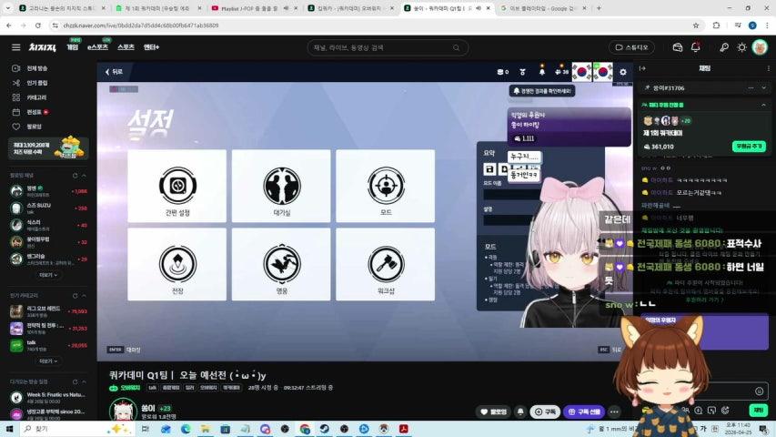Open the profile avatar menu
This screenshot has height=437, width=776.
(760, 47)
